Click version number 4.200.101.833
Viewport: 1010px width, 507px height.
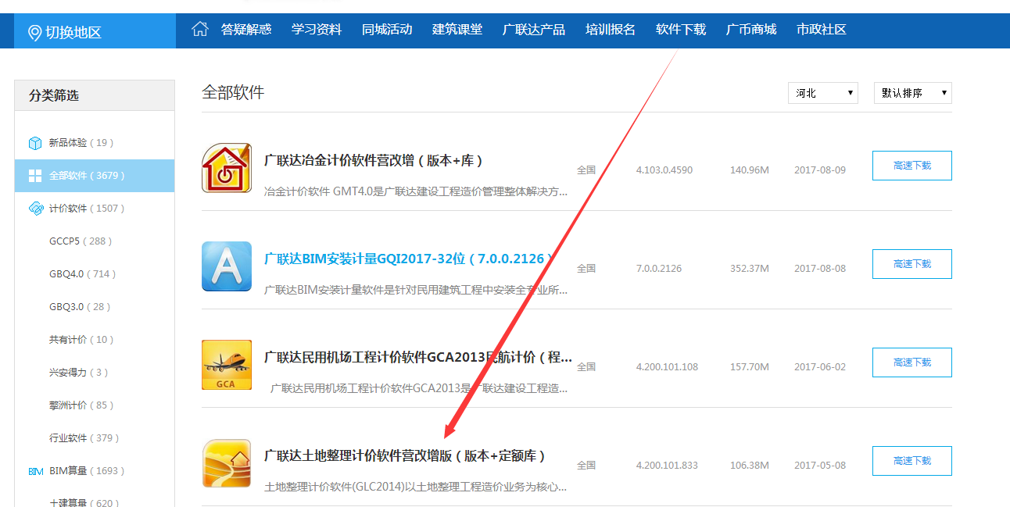click(x=667, y=466)
